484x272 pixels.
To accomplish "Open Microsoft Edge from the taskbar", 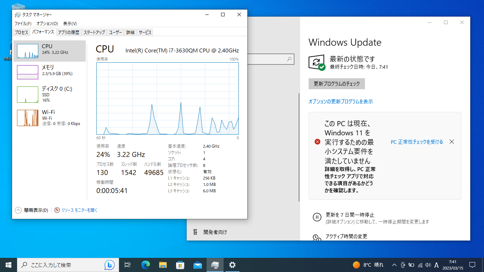I will point(145,265).
